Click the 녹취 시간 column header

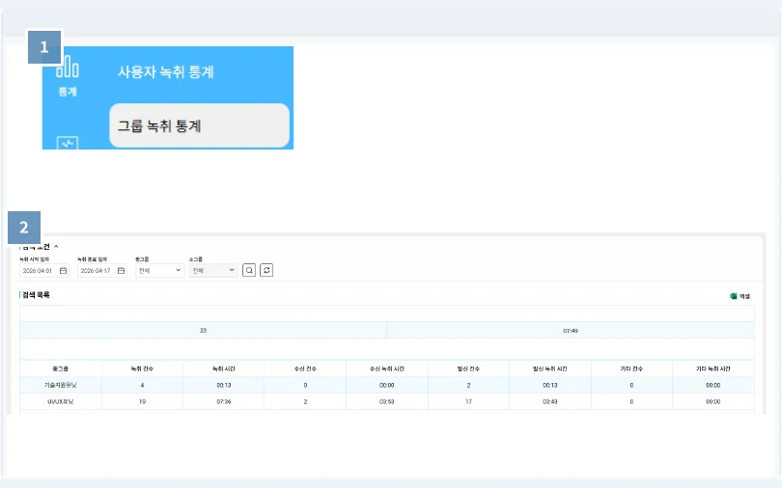click(223, 369)
